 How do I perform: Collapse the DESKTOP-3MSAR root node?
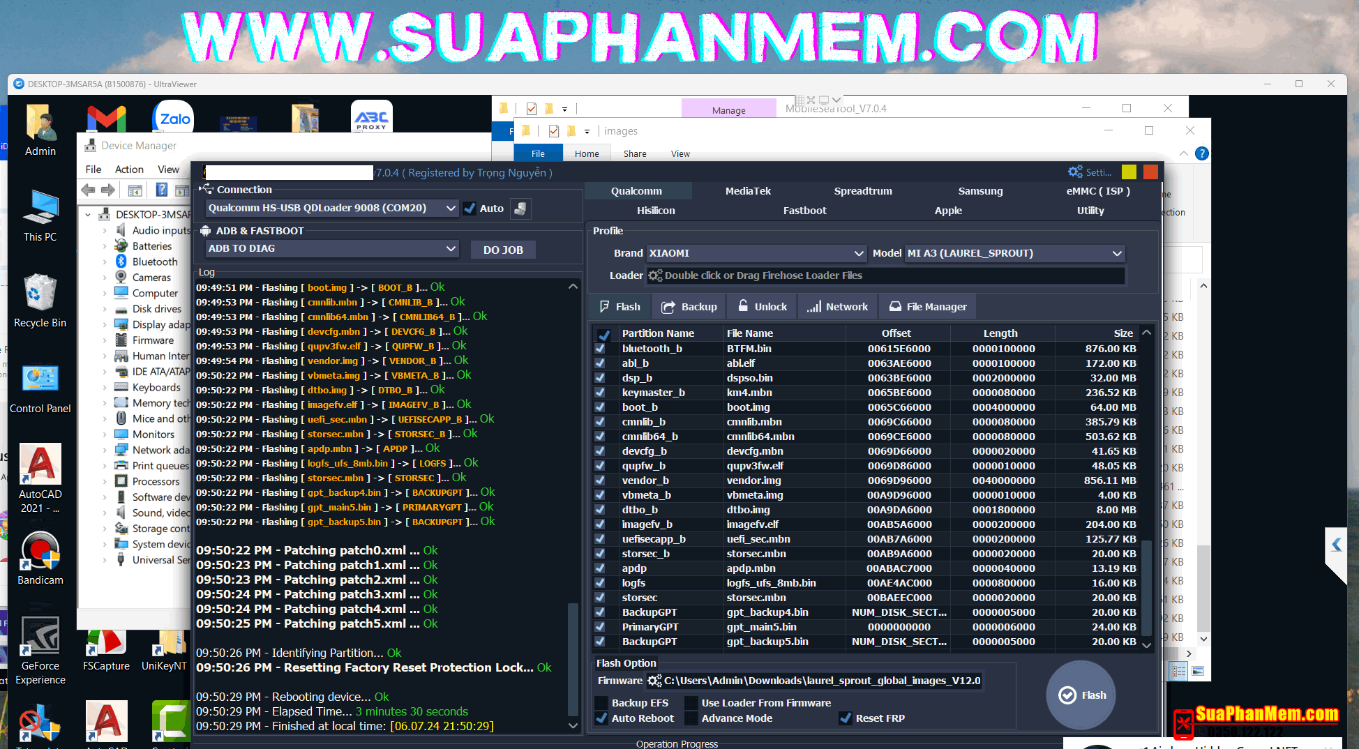click(x=88, y=215)
